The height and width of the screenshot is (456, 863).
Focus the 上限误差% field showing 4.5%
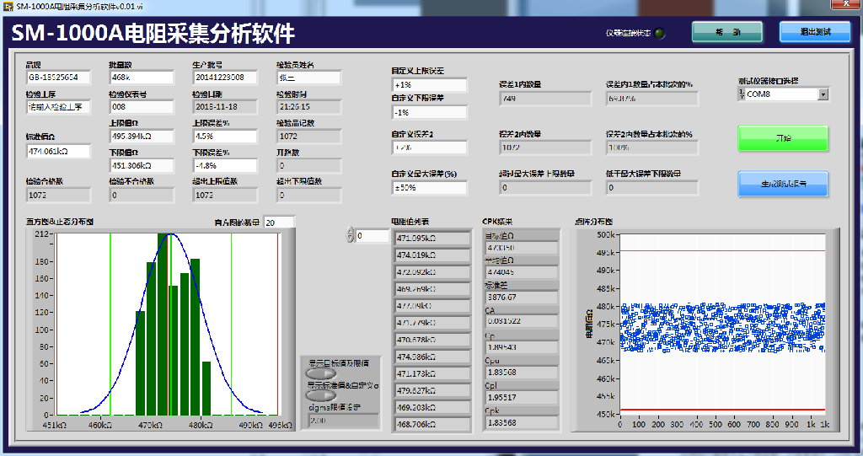coord(224,136)
